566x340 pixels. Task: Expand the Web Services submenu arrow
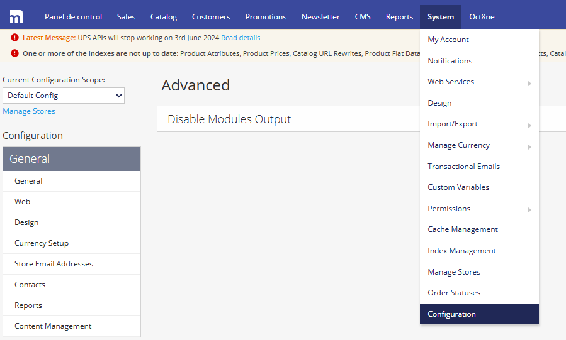pos(529,83)
